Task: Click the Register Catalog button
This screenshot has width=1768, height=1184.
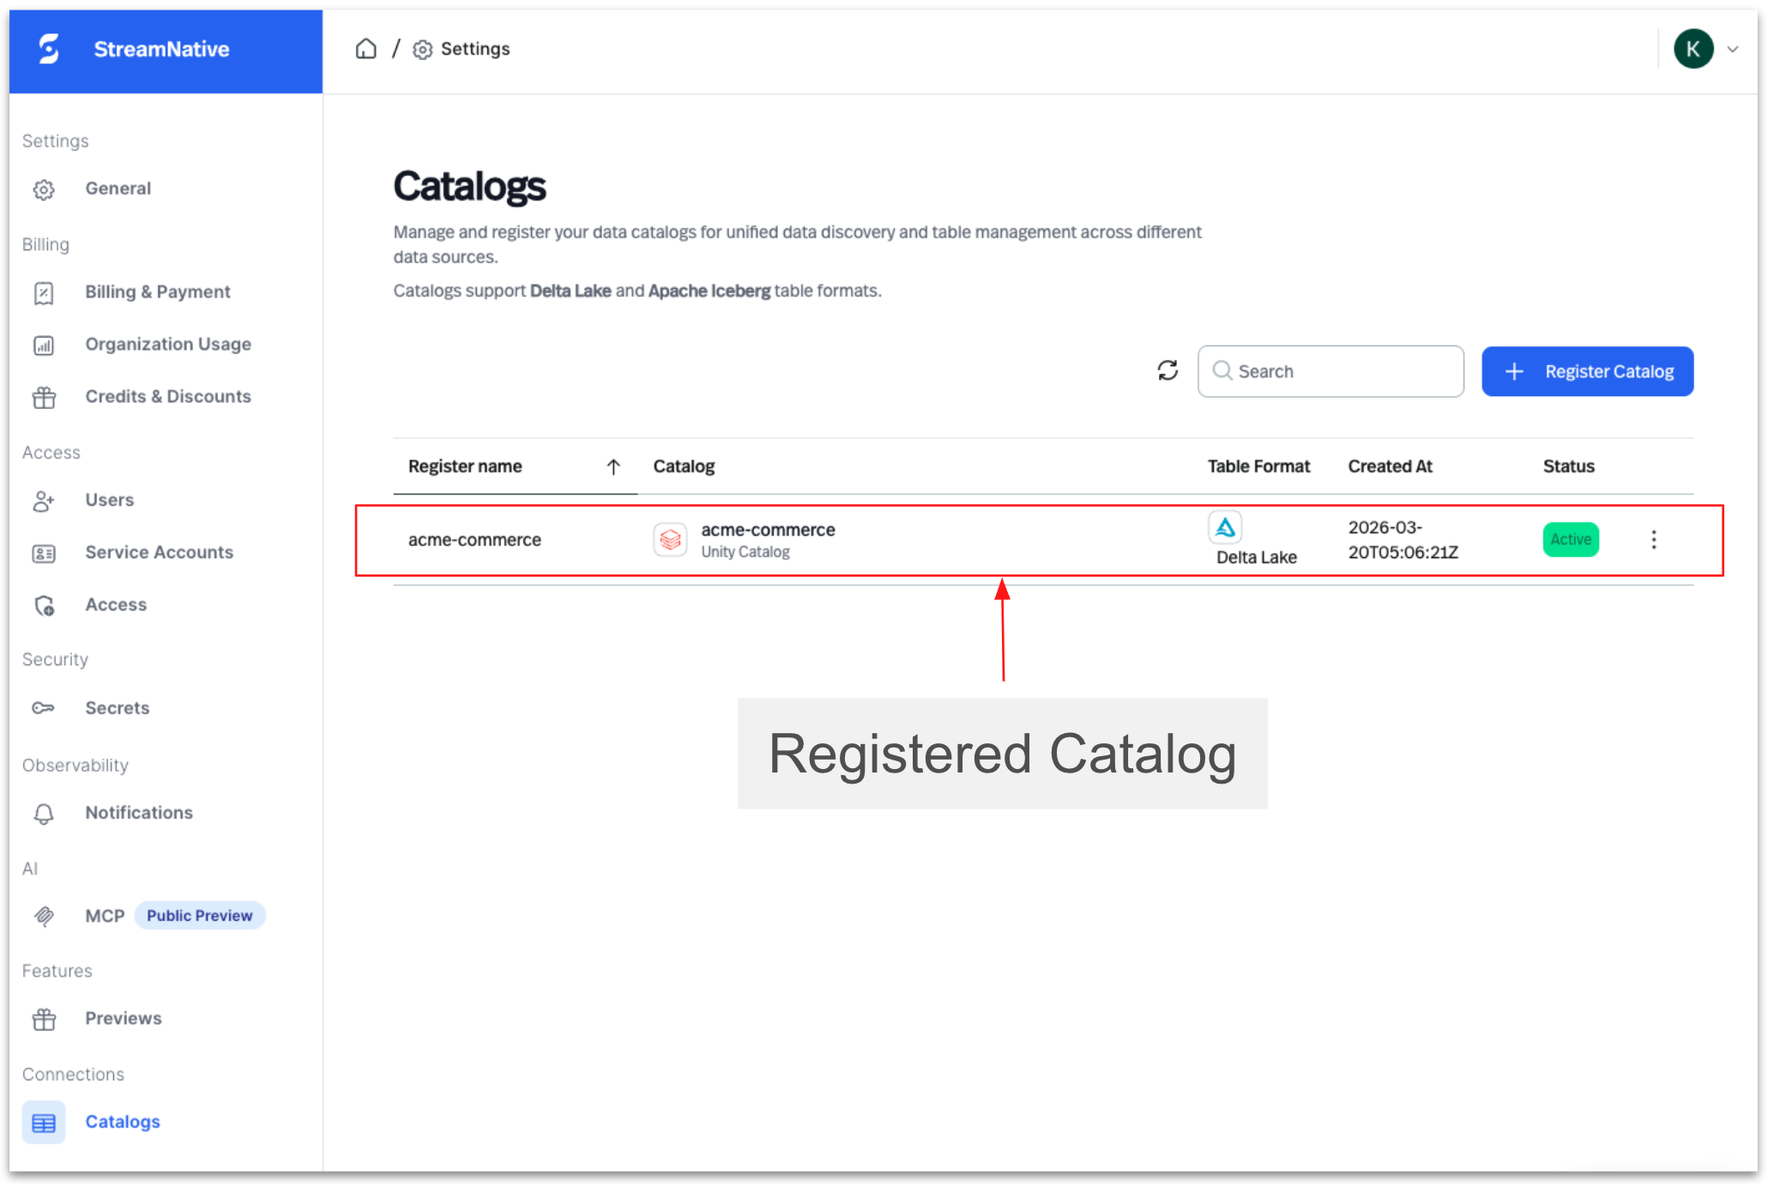Action: (1587, 371)
